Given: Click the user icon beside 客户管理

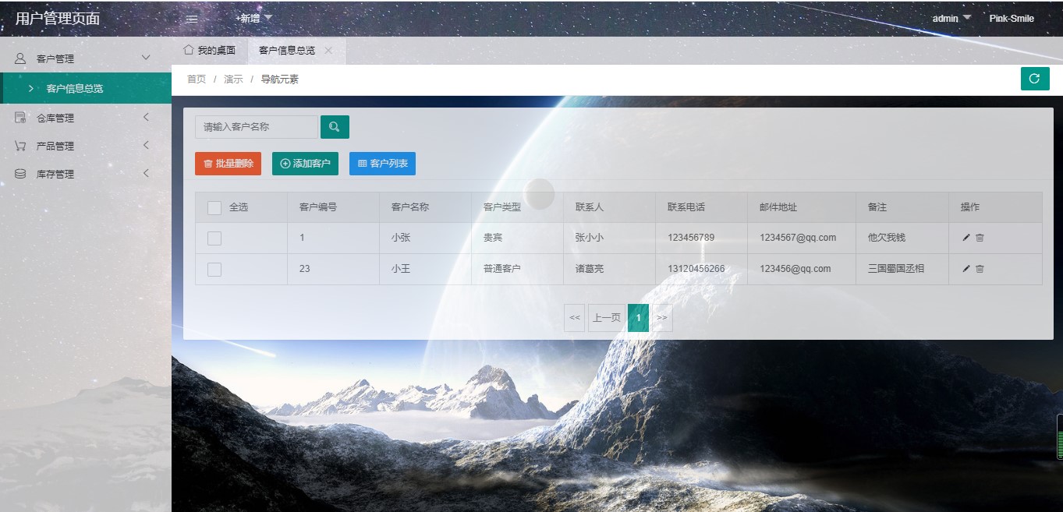Looking at the screenshot, I should 20,58.
